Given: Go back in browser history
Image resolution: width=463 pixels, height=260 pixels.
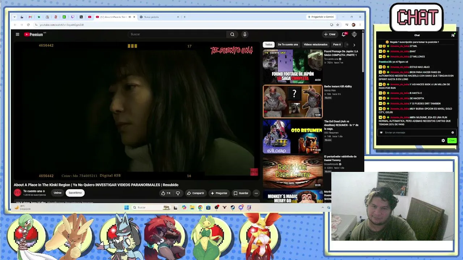Looking at the screenshot, I should (15, 25).
